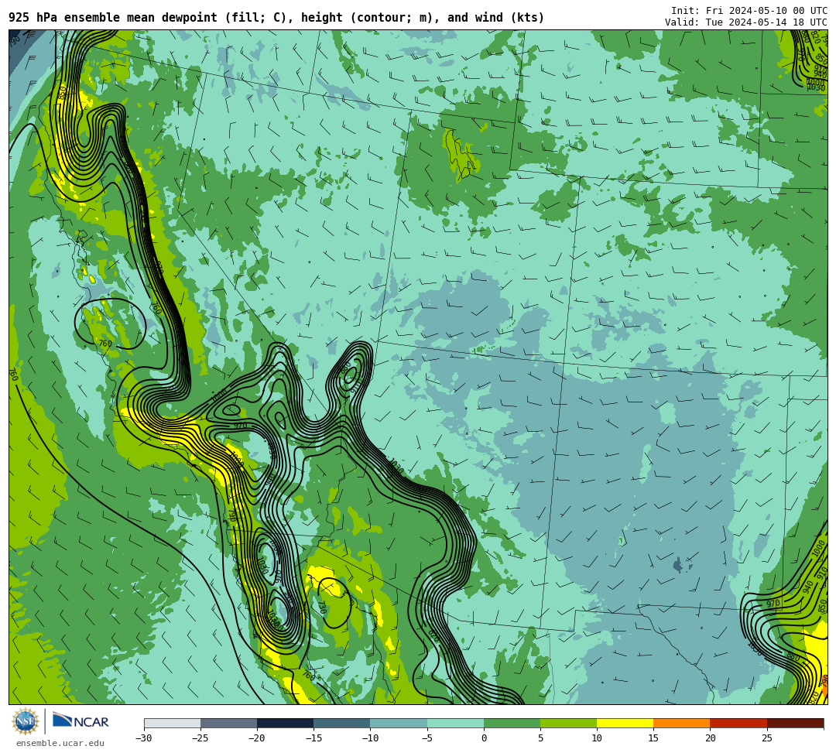The height and width of the screenshot is (753, 836).
Task: Click the orange 15 to 20 color segment
Action: coord(682,723)
